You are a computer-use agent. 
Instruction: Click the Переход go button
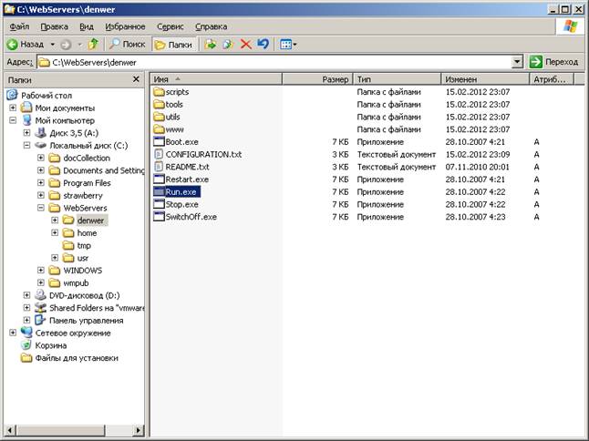click(554, 62)
